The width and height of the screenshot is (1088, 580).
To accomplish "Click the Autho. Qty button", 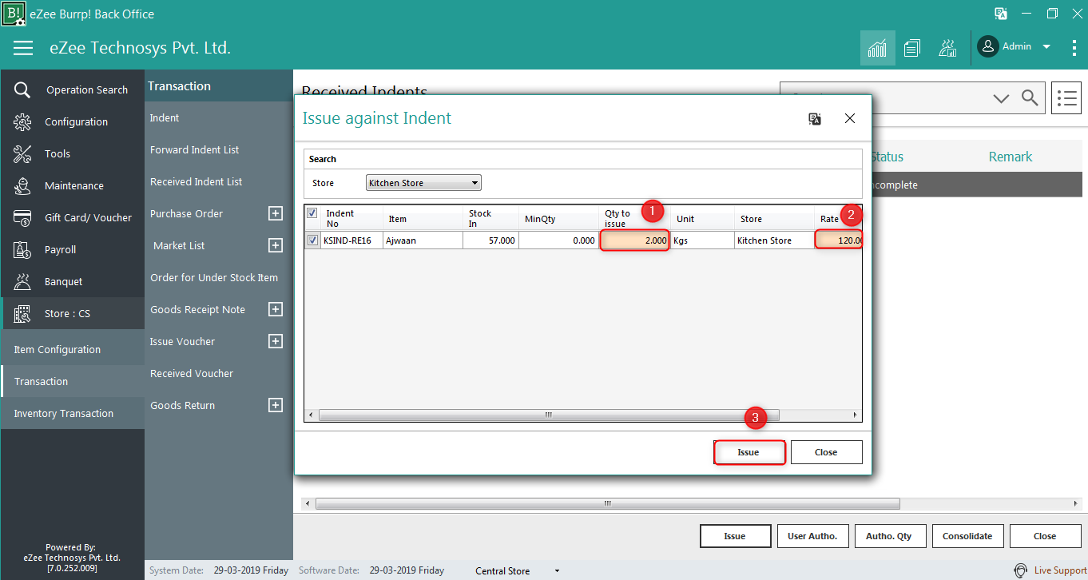I will [x=889, y=536].
